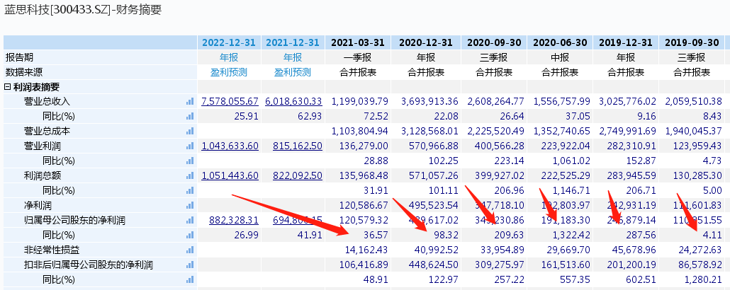Select cell 1,199,039.79 in revenue row
Image resolution: width=730 pixels, height=290 pixels.
coord(360,101)
